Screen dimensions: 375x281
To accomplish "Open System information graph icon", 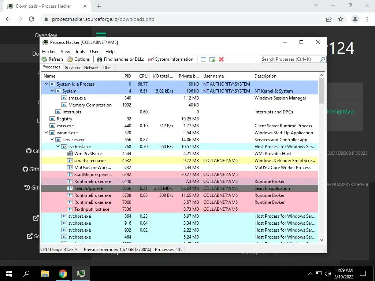I will (151, 59).
